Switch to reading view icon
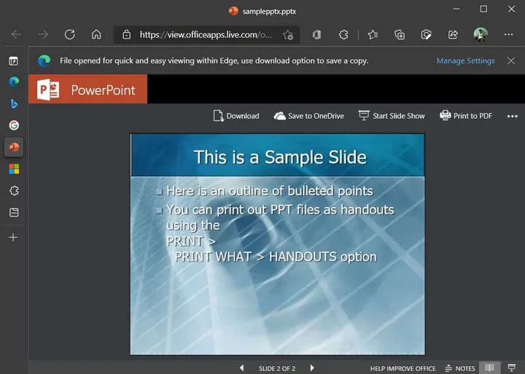This screenshot has width=525, height=374. click(490, 367)
